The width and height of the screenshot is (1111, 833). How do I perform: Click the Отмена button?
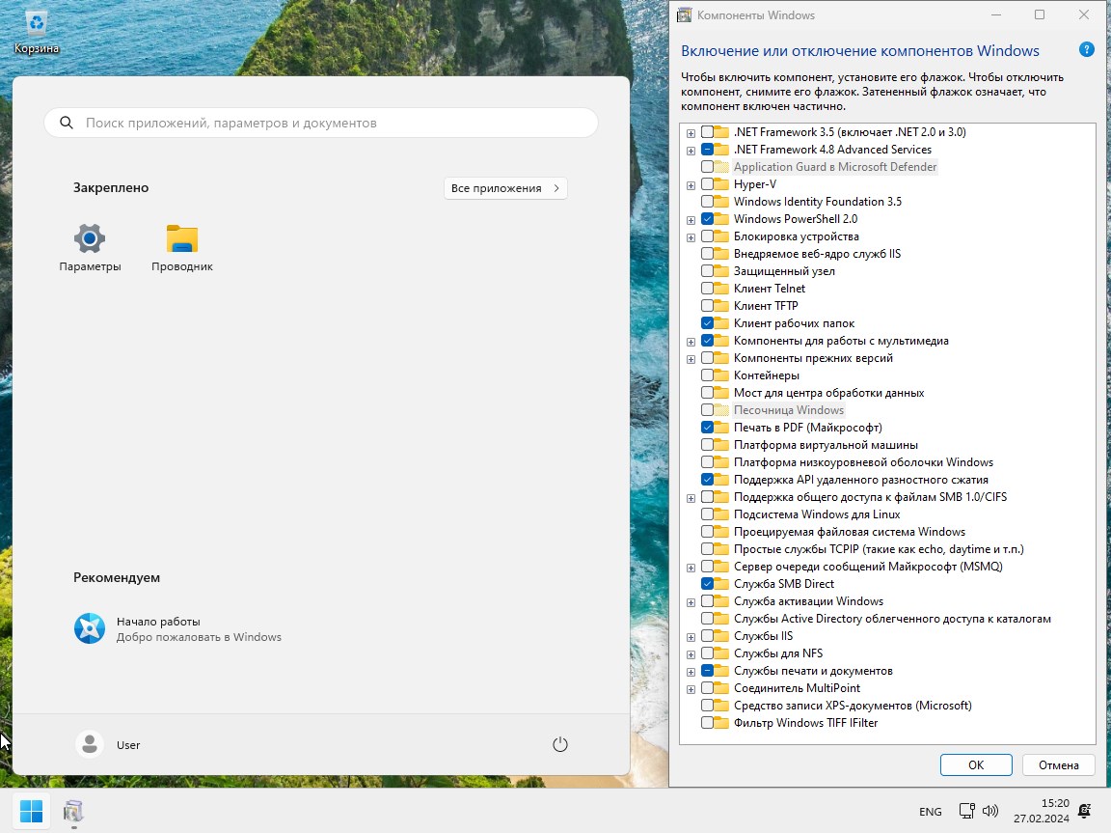point(1059,764)
